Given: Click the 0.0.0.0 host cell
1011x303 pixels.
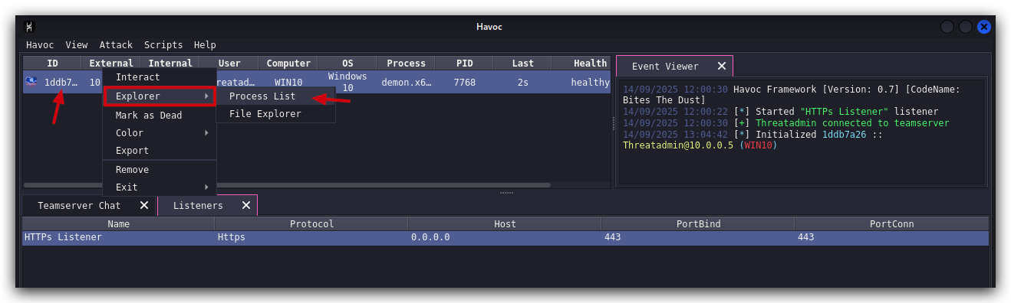Looking at the screenshot, I should tap(505, 238).
